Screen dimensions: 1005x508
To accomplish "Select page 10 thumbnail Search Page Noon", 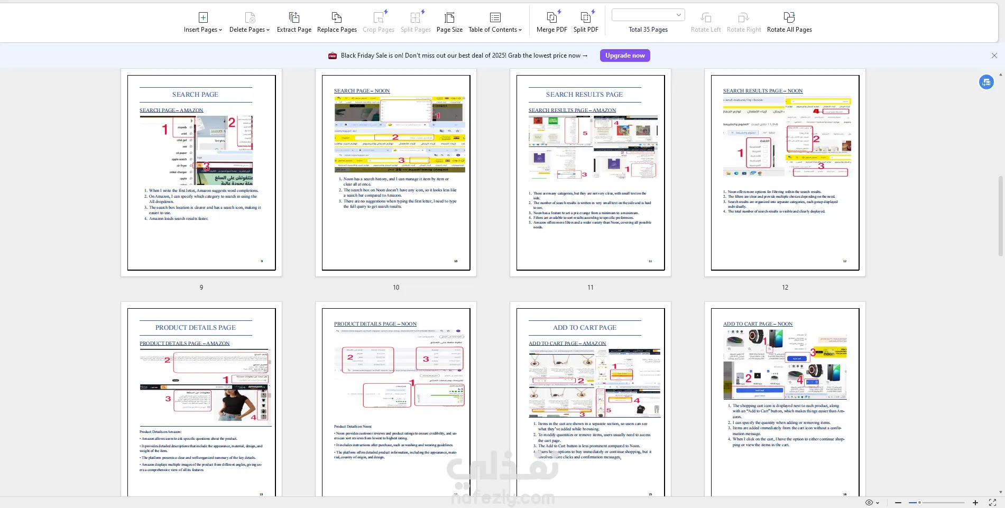I will 396,172.
